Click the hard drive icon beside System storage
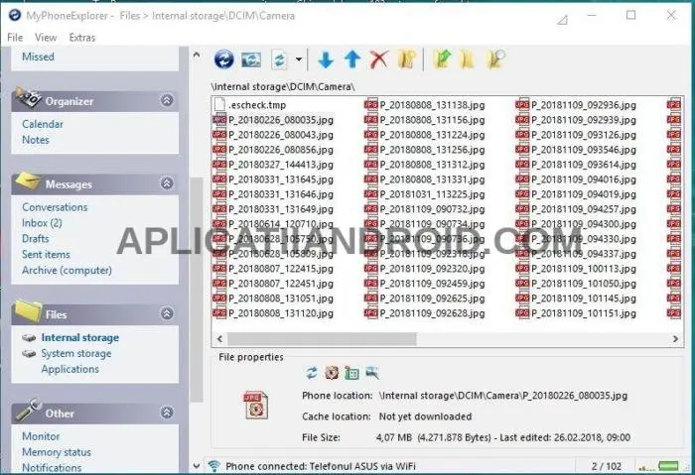 tap(29, 354)
